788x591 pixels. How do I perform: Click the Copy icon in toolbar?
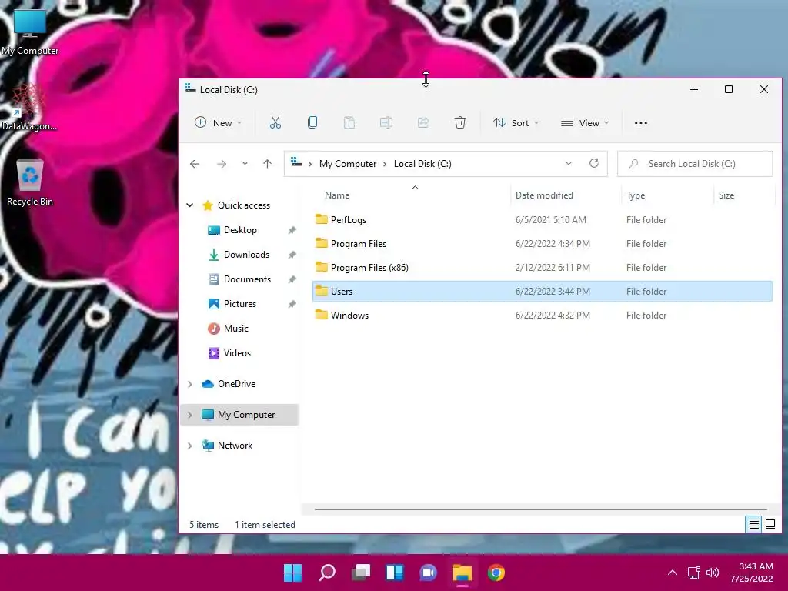(312, 122)
